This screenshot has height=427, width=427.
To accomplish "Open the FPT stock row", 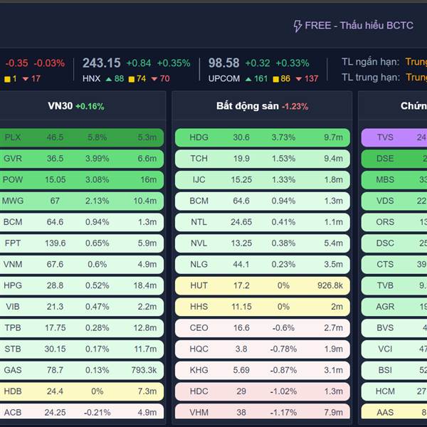I will [82, 243].
